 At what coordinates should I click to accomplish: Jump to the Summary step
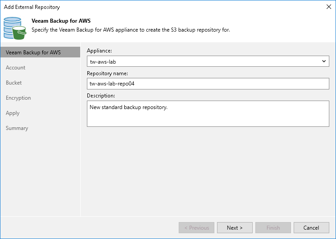point(17,128)
